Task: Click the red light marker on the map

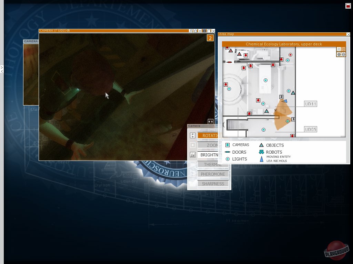Action: click(290, 55)
